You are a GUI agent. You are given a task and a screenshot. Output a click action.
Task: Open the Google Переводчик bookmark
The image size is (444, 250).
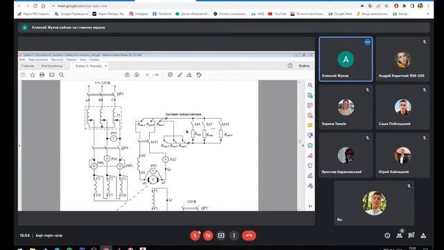71,14
